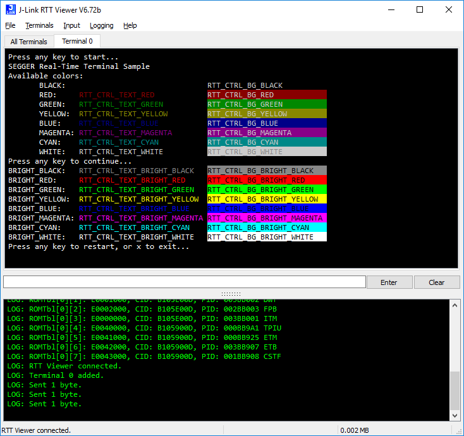
Task: Select the Terminal 0 tab
Action: coord(77,41)
